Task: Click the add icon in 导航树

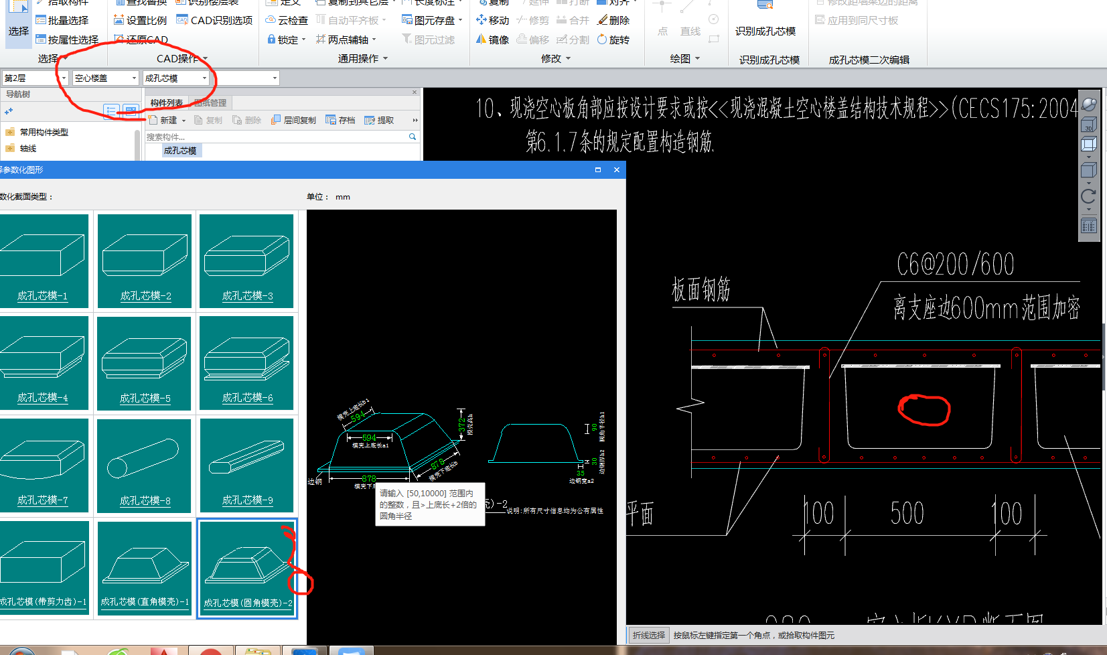Action: 9,111
